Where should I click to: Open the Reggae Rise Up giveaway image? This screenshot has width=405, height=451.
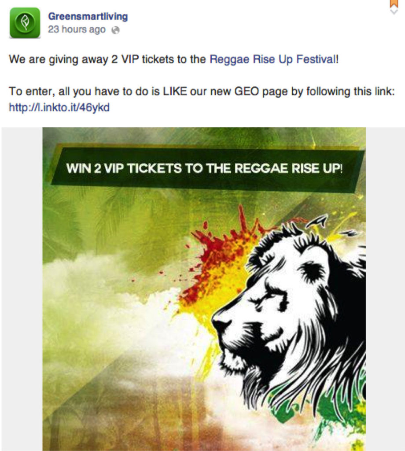[x=204, y=289]
